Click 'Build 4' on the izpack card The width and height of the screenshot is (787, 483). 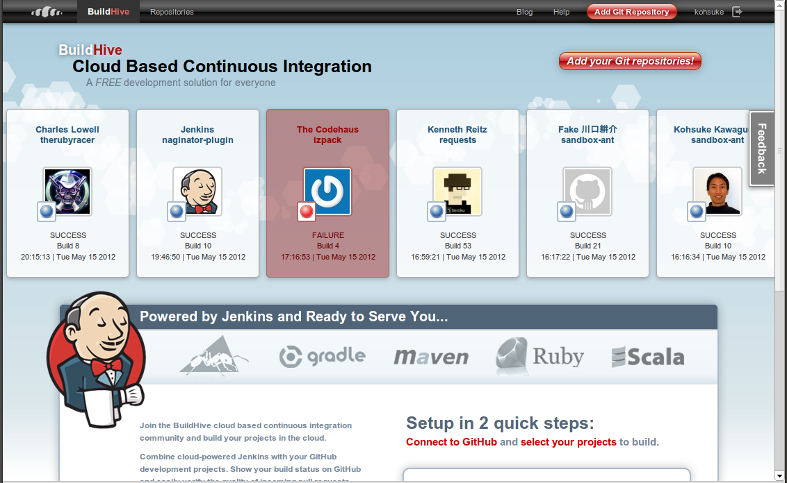327,246
